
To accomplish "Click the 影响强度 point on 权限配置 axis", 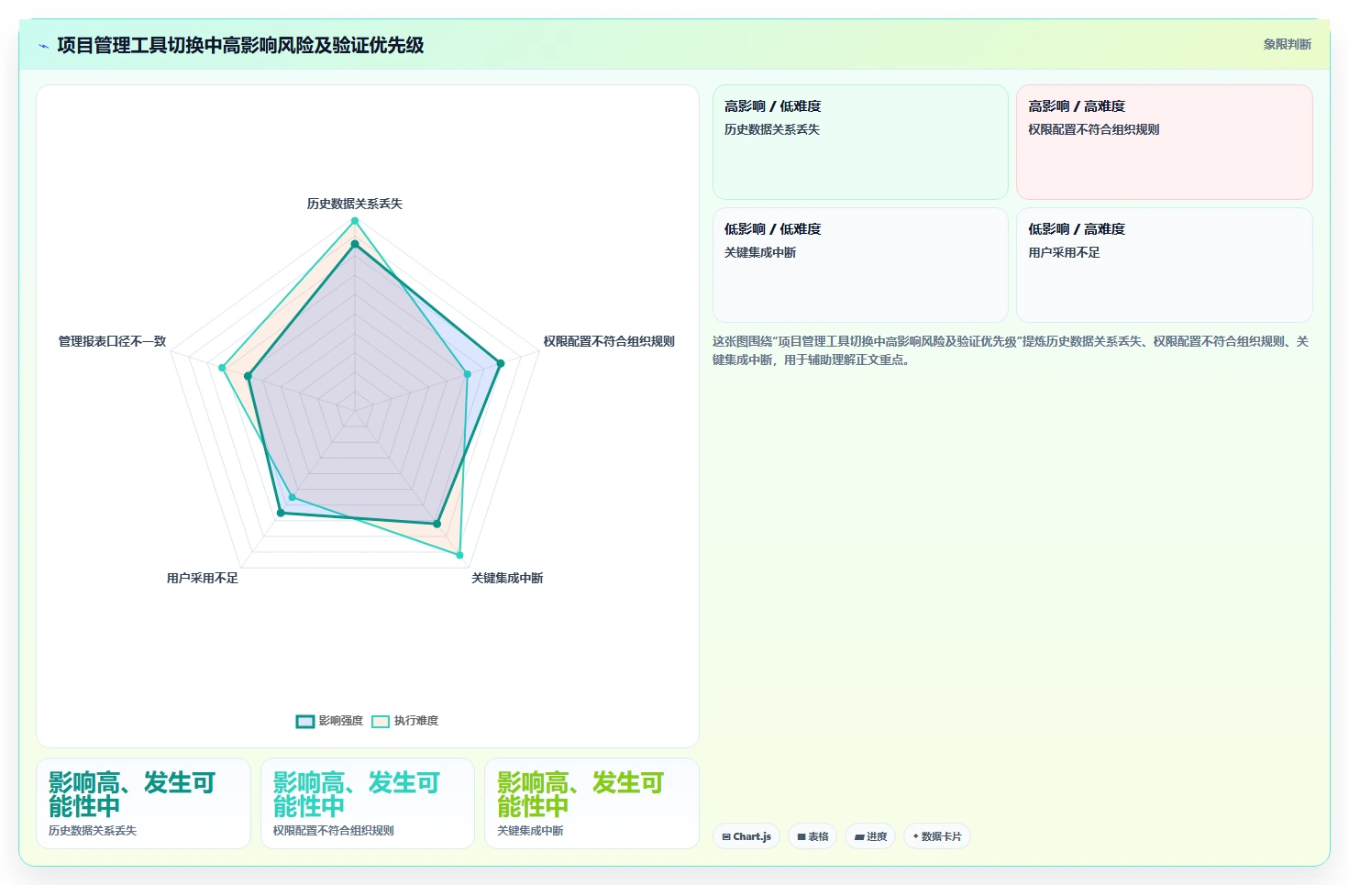I will pyautogui.click(x=500, y=364).
